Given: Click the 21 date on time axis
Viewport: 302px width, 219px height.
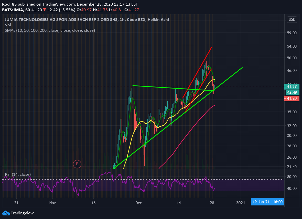Looking at the screenshot, I should (x=16, y=203).
